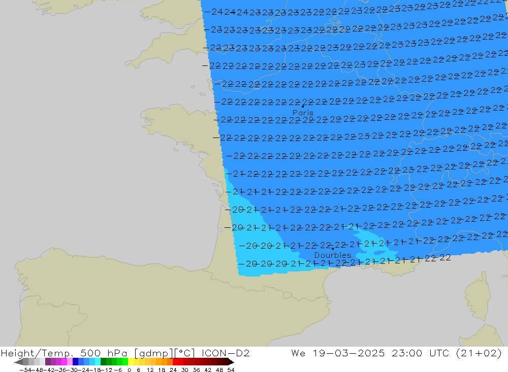Image resolution: width=508 pixels, height=372 pixels.
Task: Click the gray left arrow end of the color scale
Action: [18, 362]
